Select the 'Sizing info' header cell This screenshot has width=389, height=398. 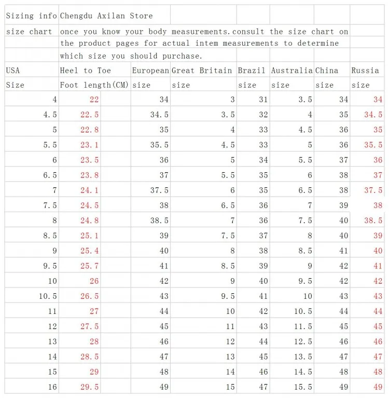click(32, 16)
